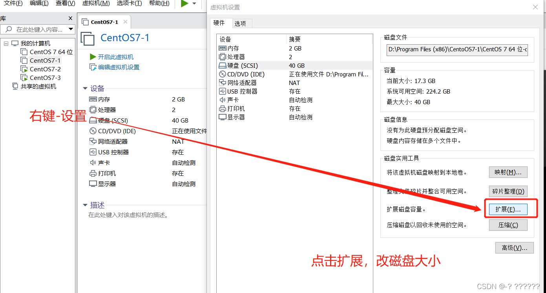Select 处理器 row in the settings hardware list
Screen dimensions: 546x293
click(295, 57)
